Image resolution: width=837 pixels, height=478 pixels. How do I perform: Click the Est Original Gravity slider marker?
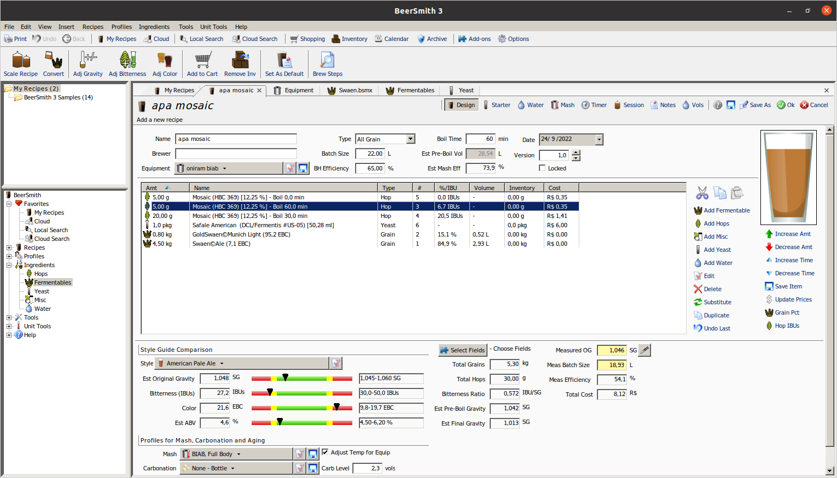click(285, 378)
